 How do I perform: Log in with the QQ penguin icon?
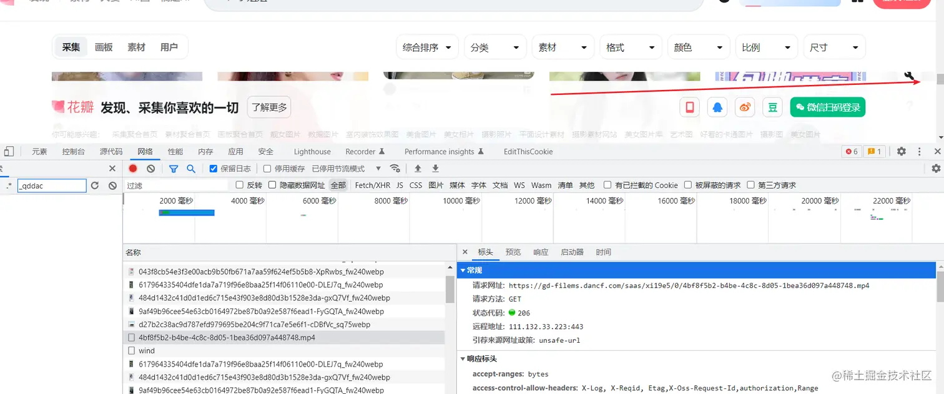point(717,107)
